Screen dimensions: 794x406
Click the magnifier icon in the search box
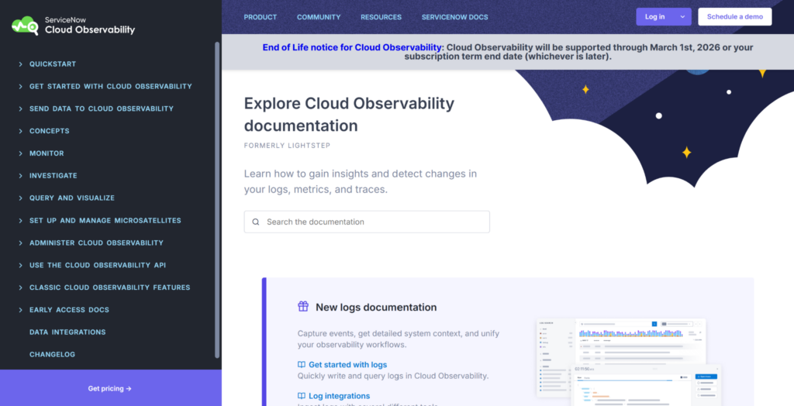coord(256,222)
